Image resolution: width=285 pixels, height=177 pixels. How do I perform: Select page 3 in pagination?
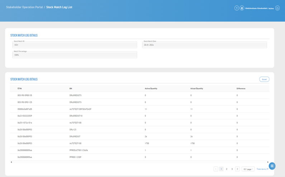[x=232, y=169]
